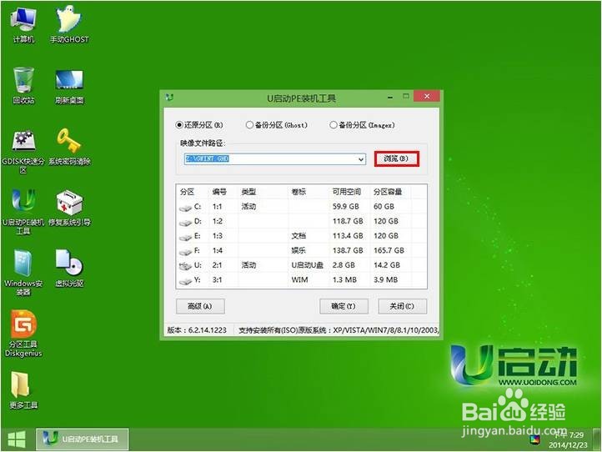
Task: Select the D: partition row drive icon
Action: pyautogui.click(x=185, y=222)
